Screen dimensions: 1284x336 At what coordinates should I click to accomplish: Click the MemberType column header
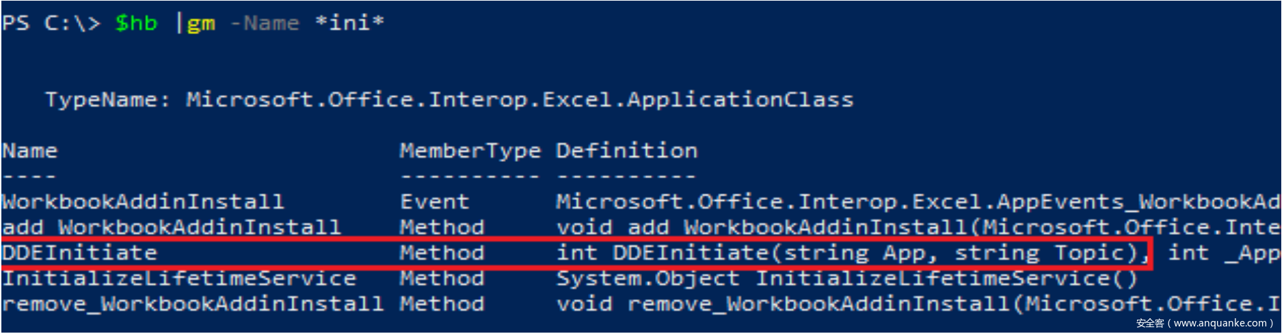[470, 151]
